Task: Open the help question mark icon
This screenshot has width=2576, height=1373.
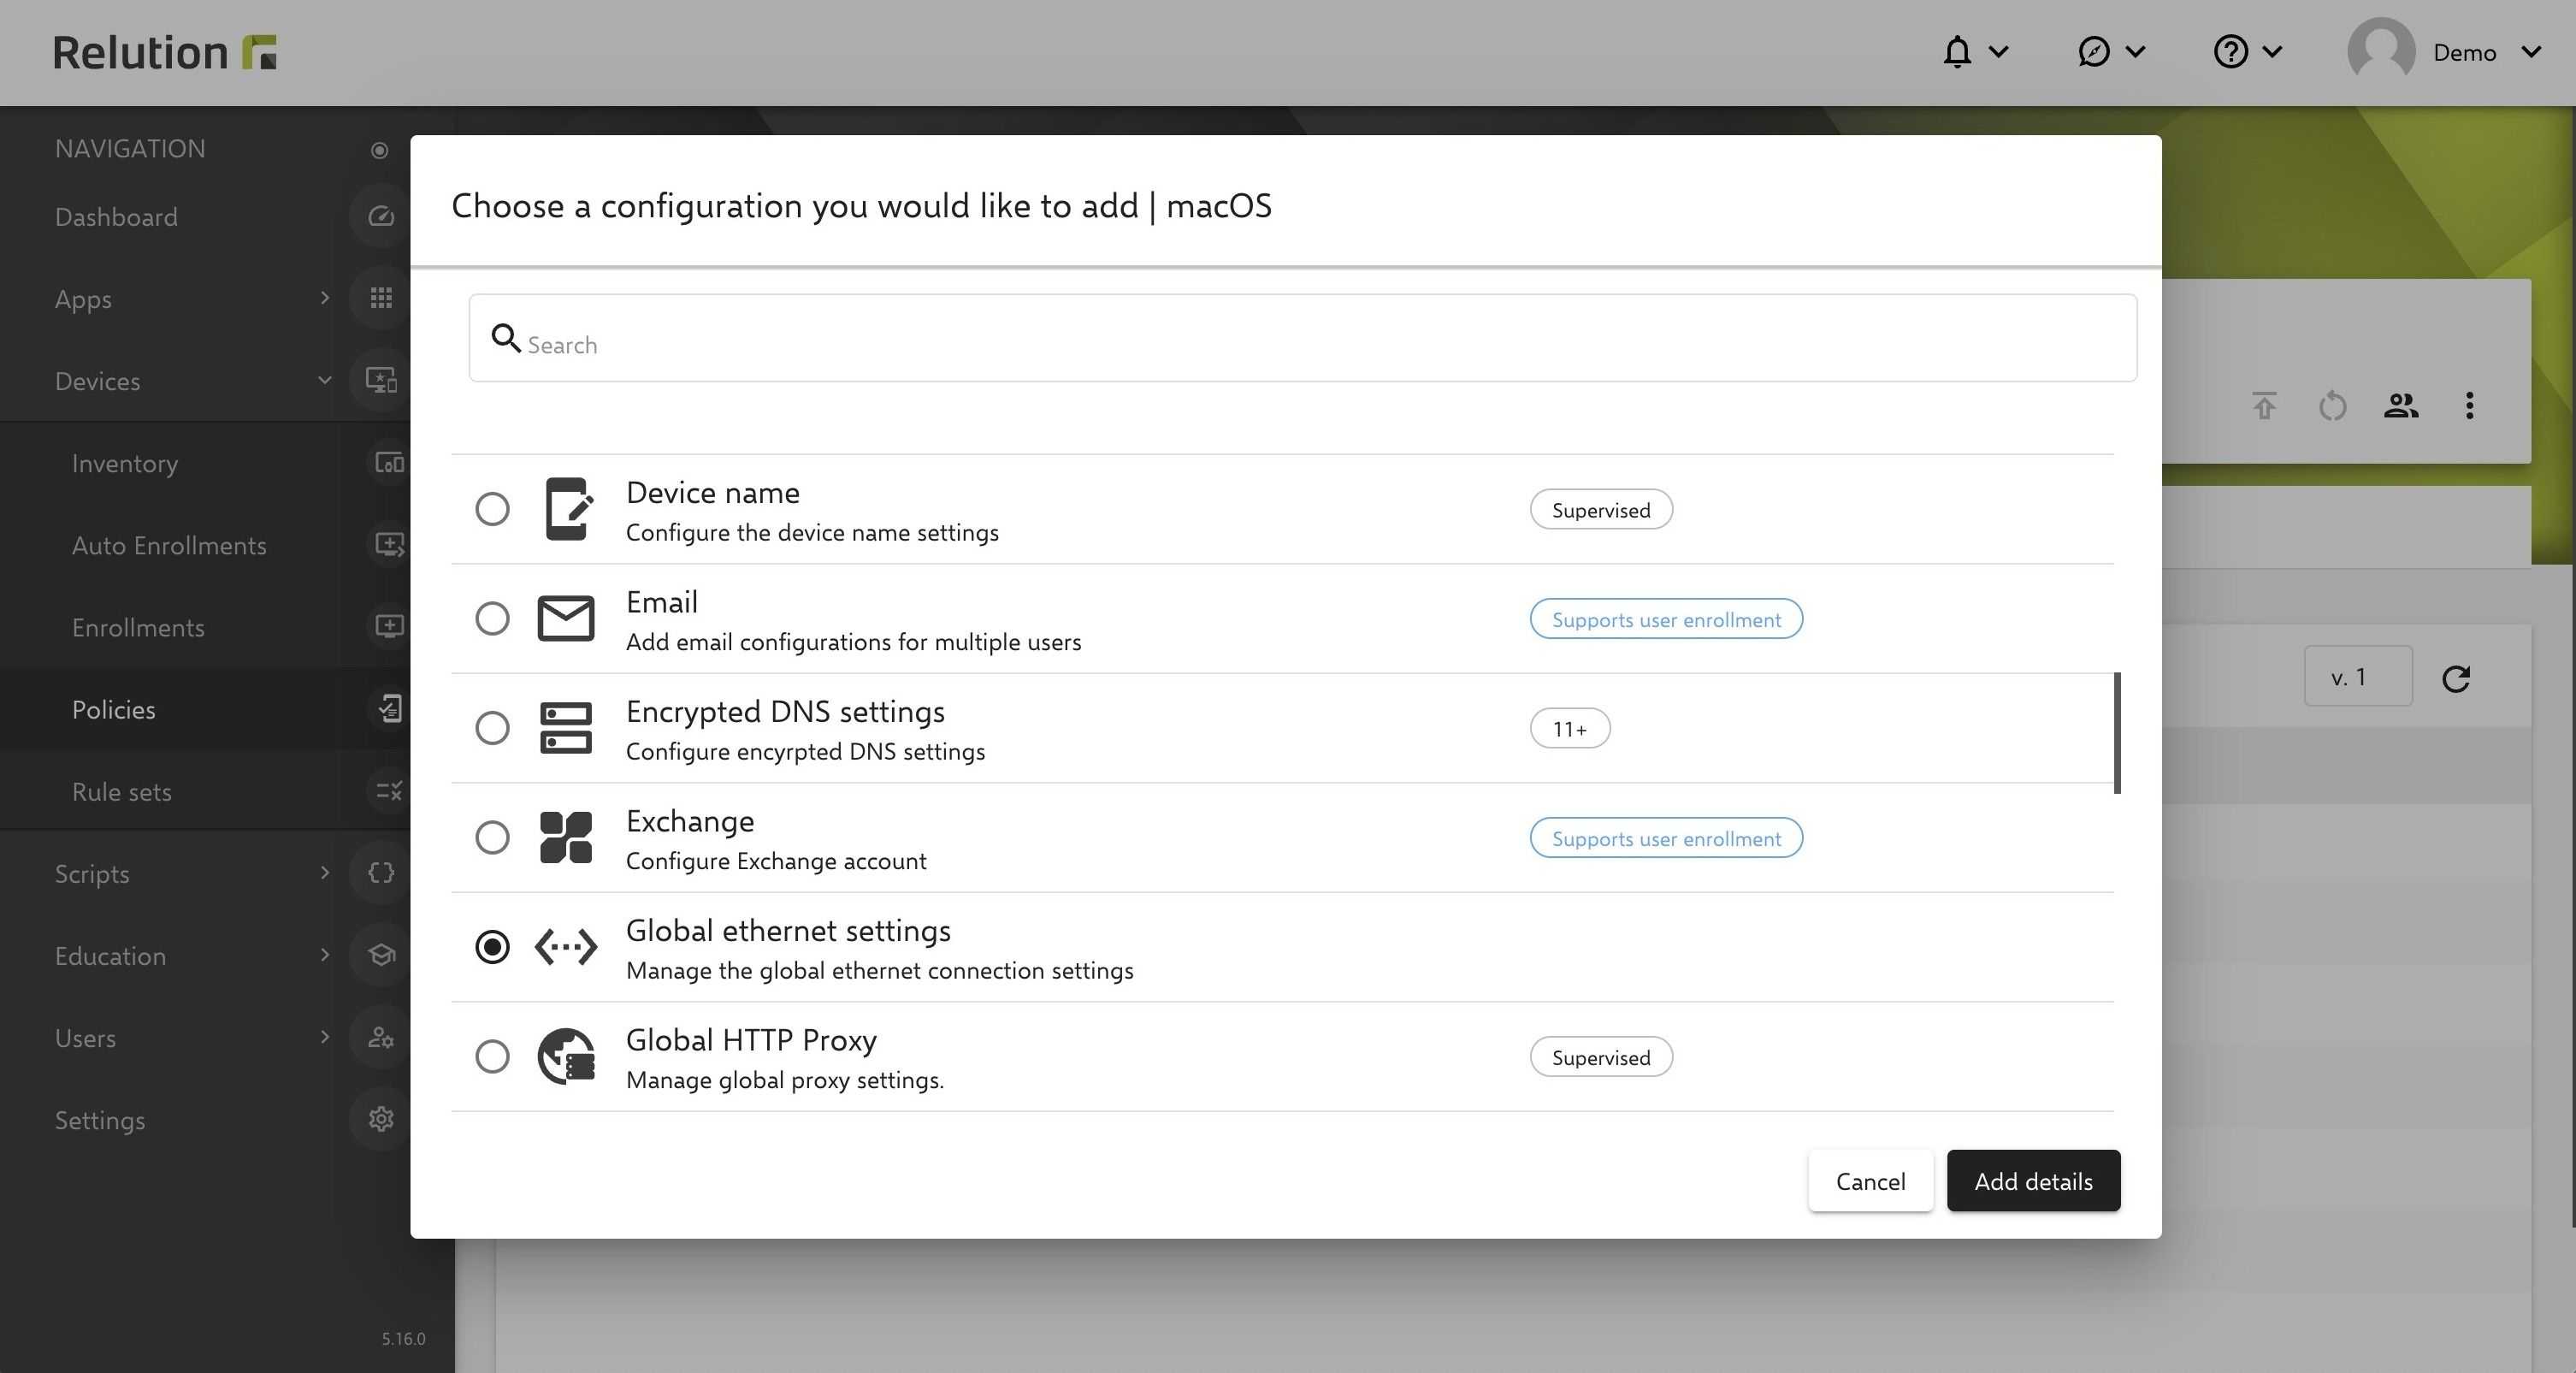Action: pyautogui.click(x=2230, y=52)
